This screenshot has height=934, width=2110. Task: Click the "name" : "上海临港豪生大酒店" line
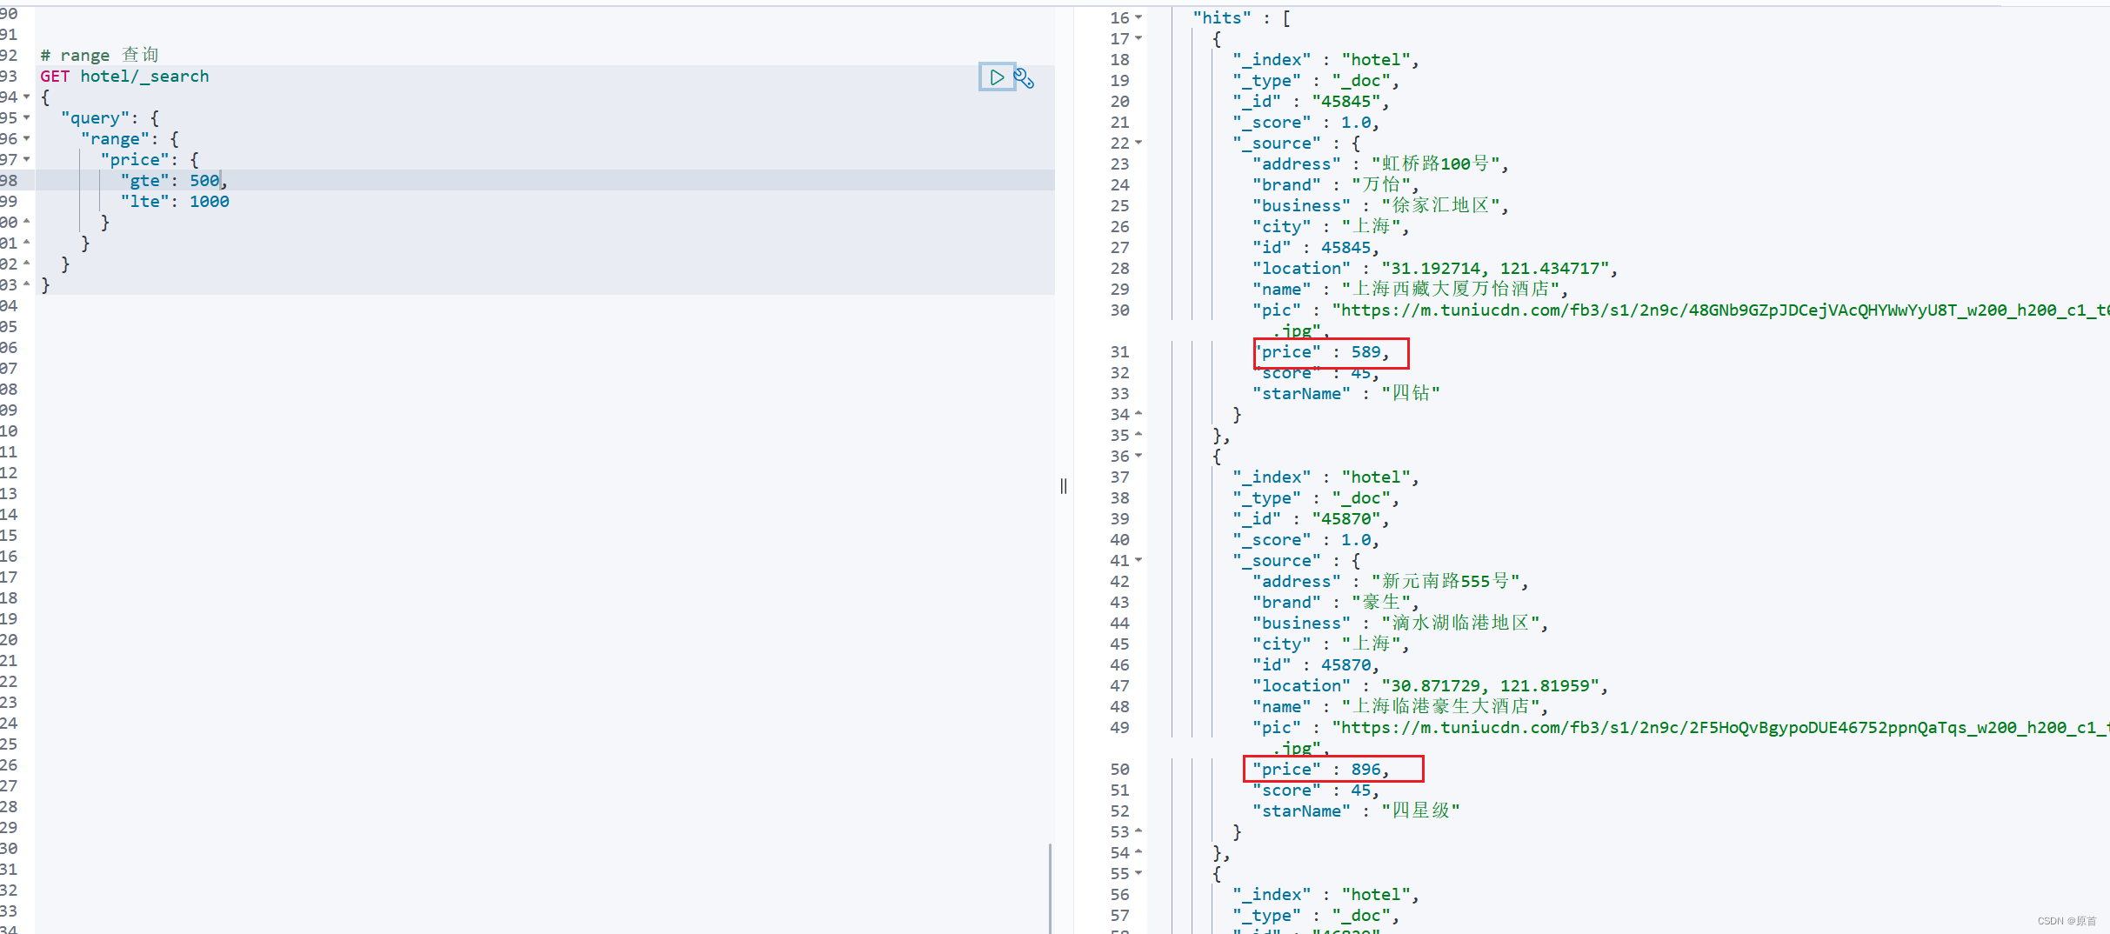(1400, 707)
